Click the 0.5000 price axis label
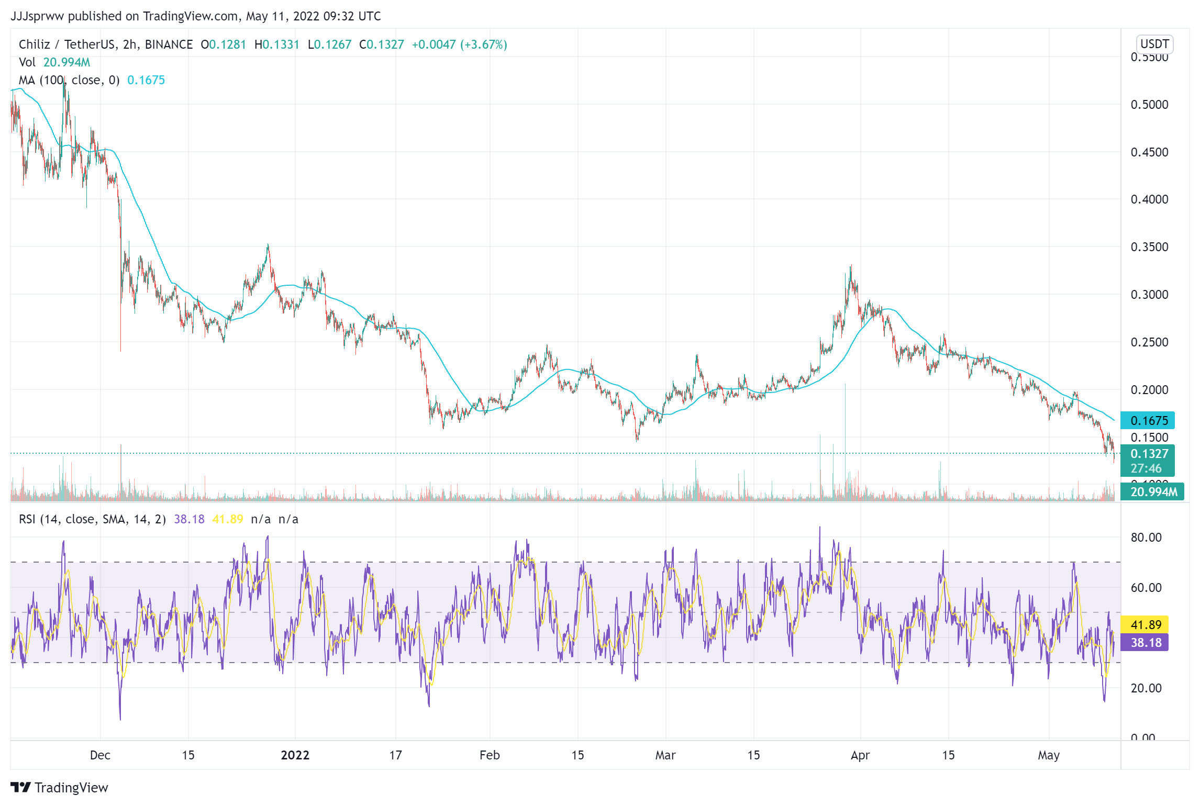Screen dimensions: 1200x806 tap(1149, 105)
